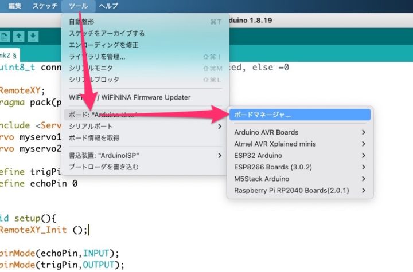Open the ヘルプ menu
Viewport: 413px width, 272px height.
[x=108, y=6]
